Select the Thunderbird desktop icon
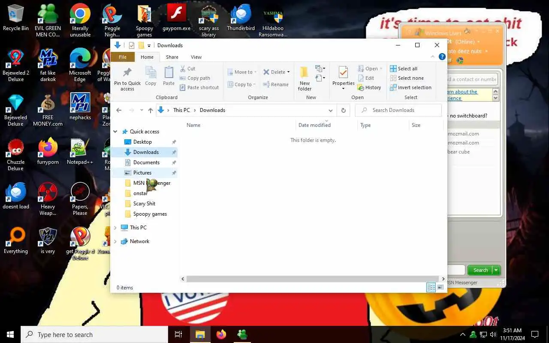This screenshot has width=549, height=343. [x=241, y=18]
